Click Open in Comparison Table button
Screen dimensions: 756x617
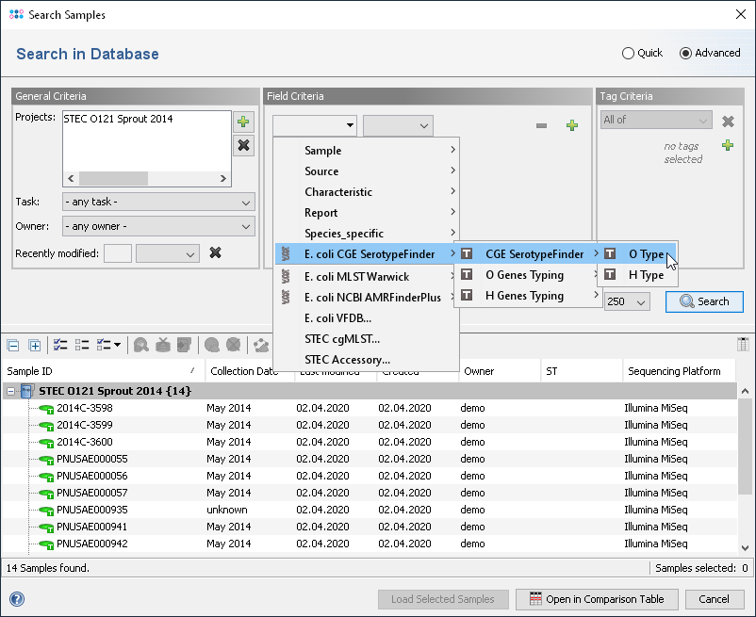point(596,599)
